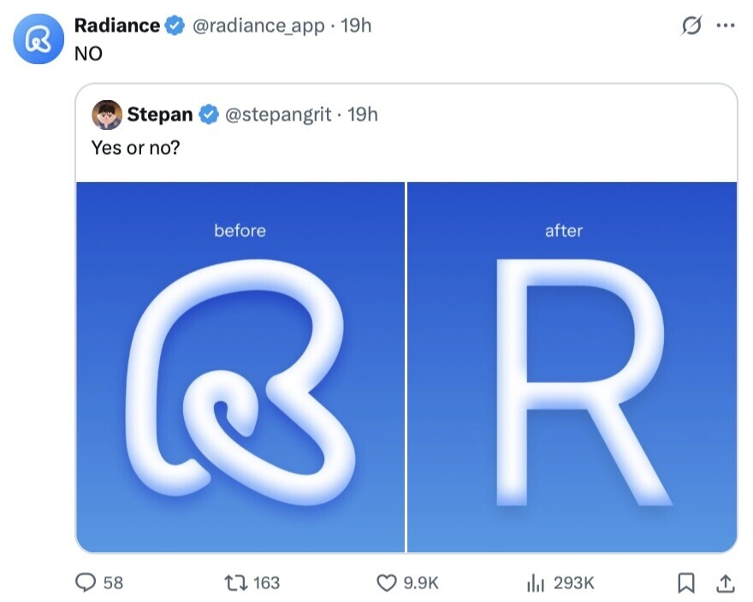Click the share upload icon
753x602 pixels.
[725, 582]
